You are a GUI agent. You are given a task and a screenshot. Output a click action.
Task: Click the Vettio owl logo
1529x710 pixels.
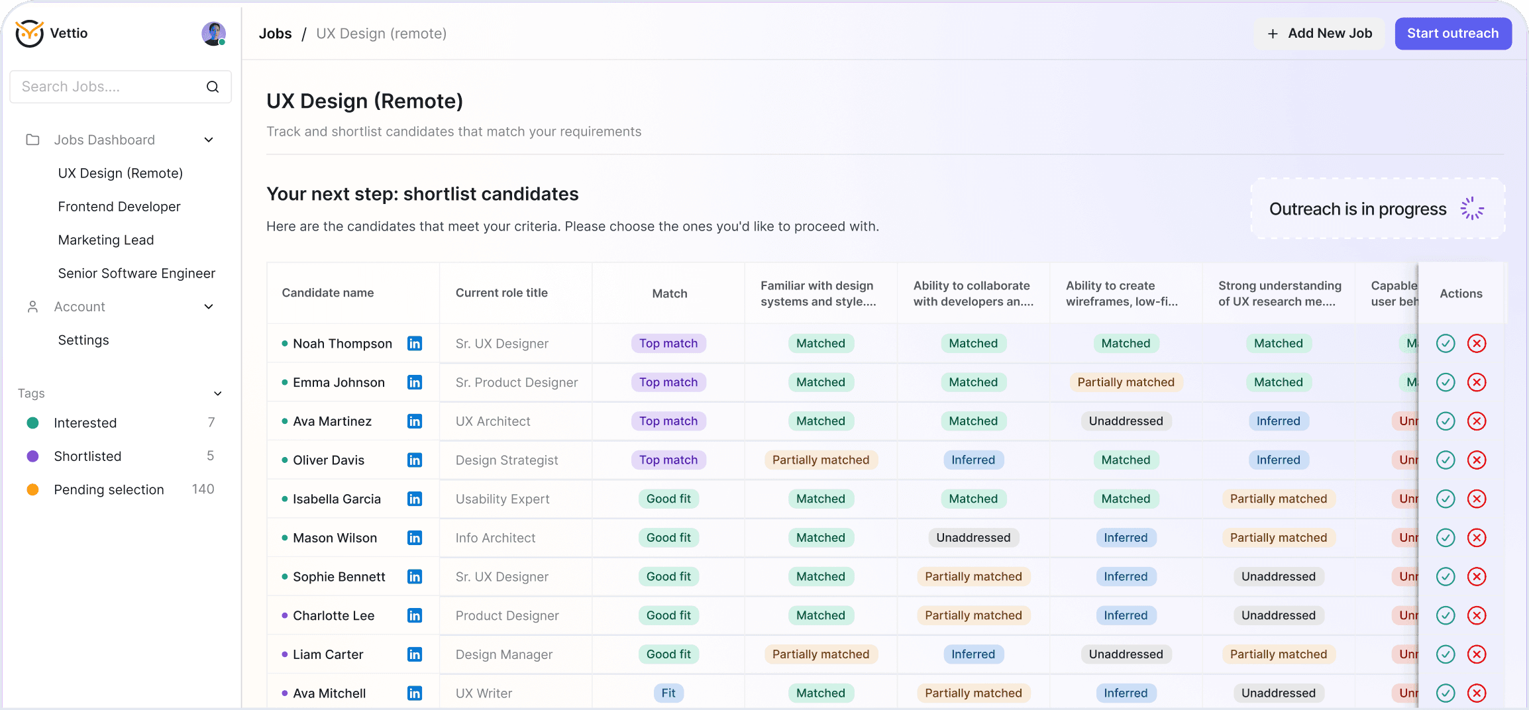30,33
